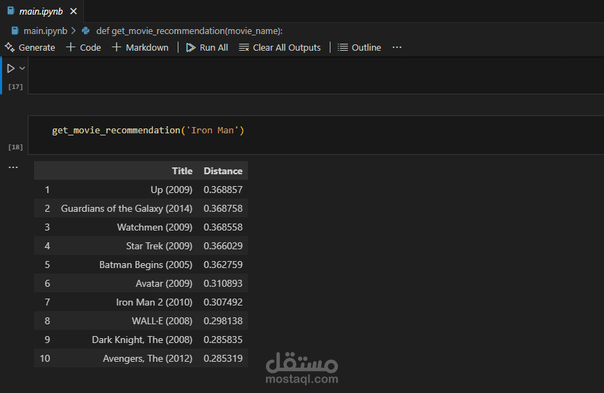This screenshot has width=604, height=393.
Task: Click distance value 0.307492
Action: tap(223, 302)
